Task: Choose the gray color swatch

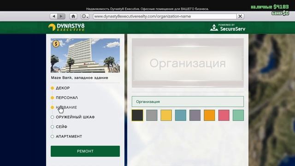Action: (152, 115)
